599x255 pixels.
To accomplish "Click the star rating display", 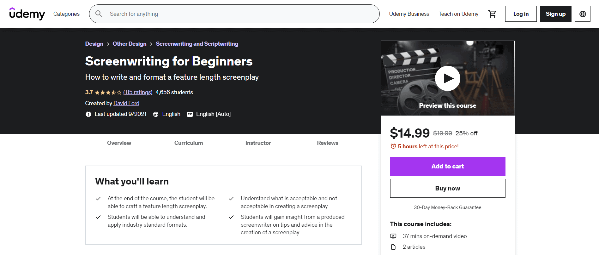I will 107,92.
